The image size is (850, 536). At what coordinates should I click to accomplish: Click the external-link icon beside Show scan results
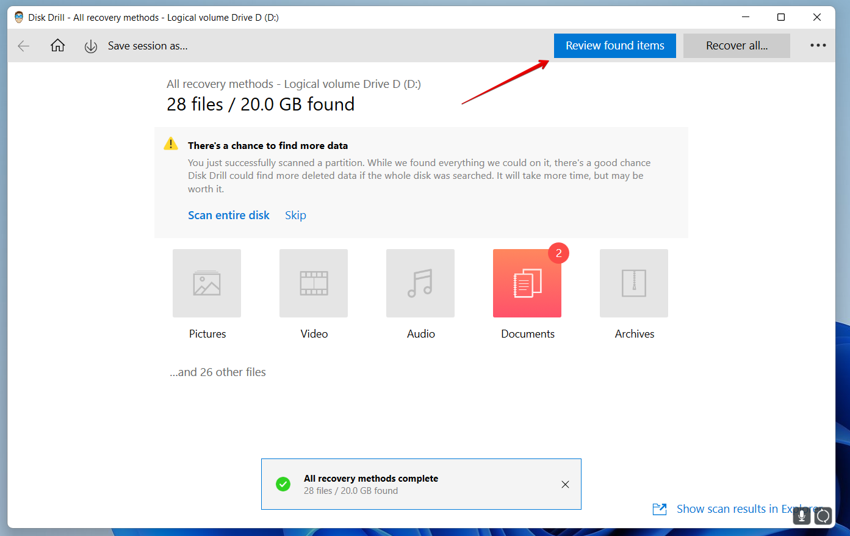tap(660, 509)
